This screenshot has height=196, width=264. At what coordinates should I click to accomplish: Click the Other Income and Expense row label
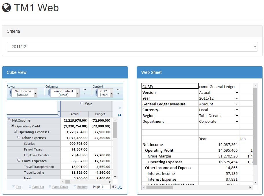(x=169, y=168)
